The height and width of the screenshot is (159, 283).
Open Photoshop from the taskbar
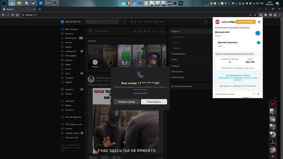click(x=181, y=3)
